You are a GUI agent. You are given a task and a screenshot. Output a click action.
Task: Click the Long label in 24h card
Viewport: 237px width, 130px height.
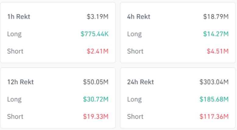pyautogui.click(x=135, y=99)
